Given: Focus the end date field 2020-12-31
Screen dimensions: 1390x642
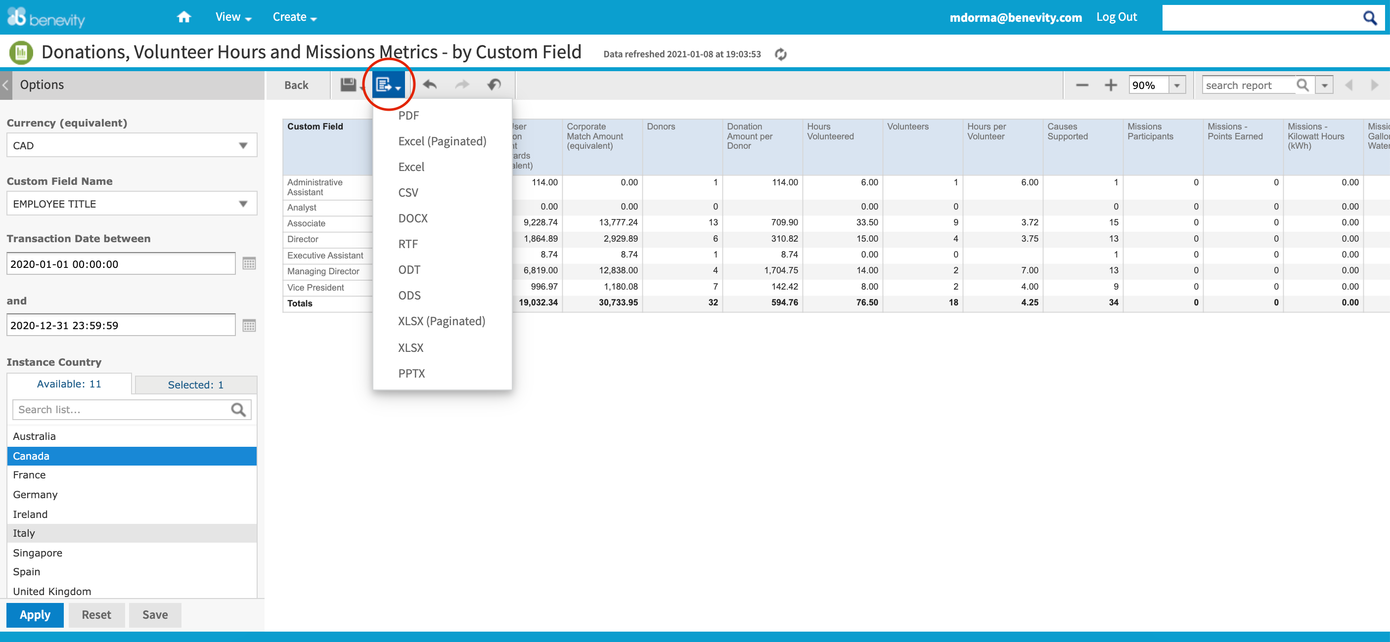Looking at the screenshot, I should click(x=121, y=325).
